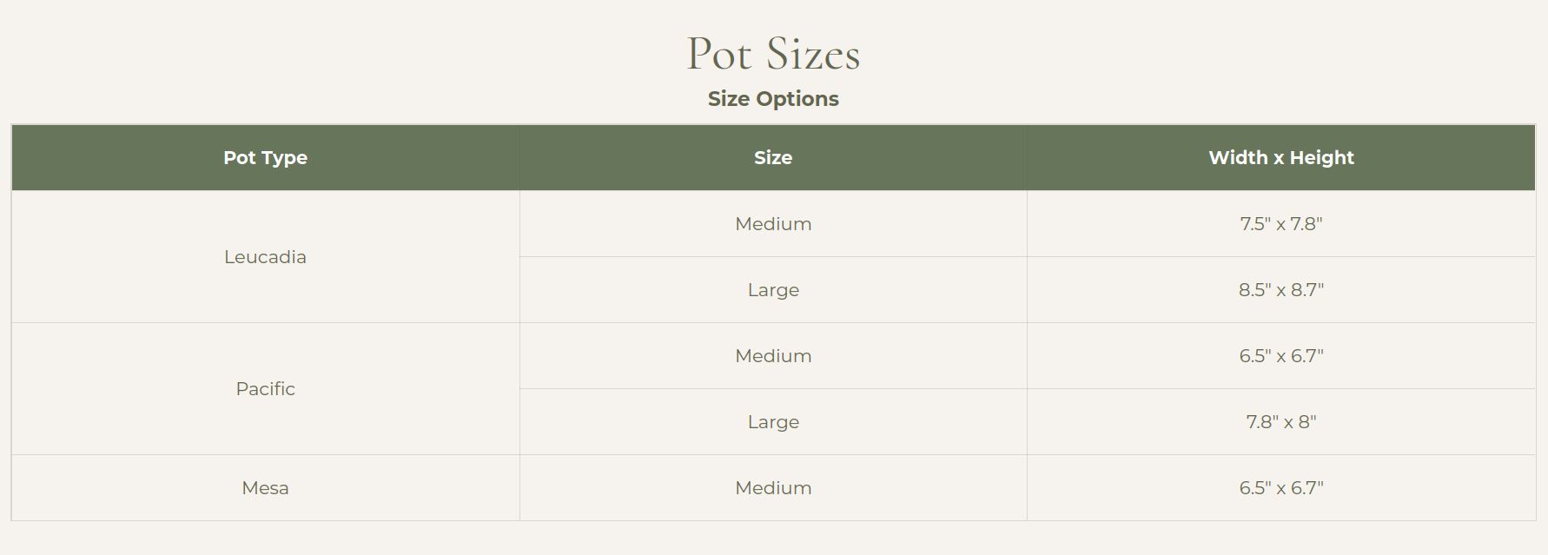This screenshot has height=555, width=1548.
Task: Select the 7.5" x 7.8" dimension cell
Action: click(1280, 224)
